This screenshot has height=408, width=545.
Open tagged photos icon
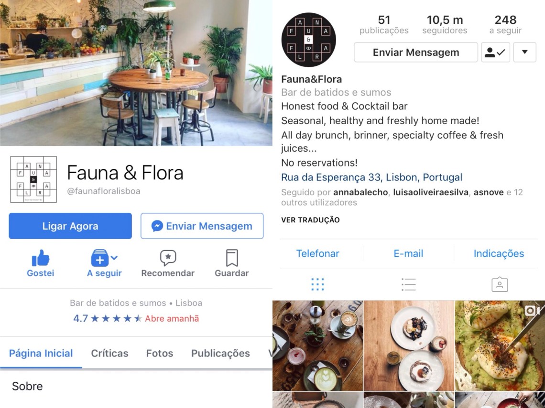[x=500, y=284]
